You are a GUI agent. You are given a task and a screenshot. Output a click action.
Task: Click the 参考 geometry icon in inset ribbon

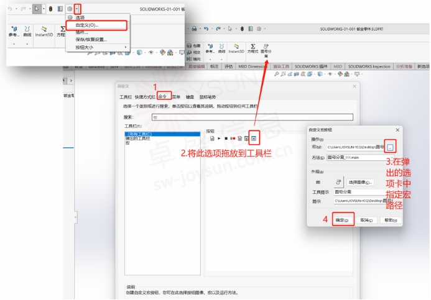point(14,31)
